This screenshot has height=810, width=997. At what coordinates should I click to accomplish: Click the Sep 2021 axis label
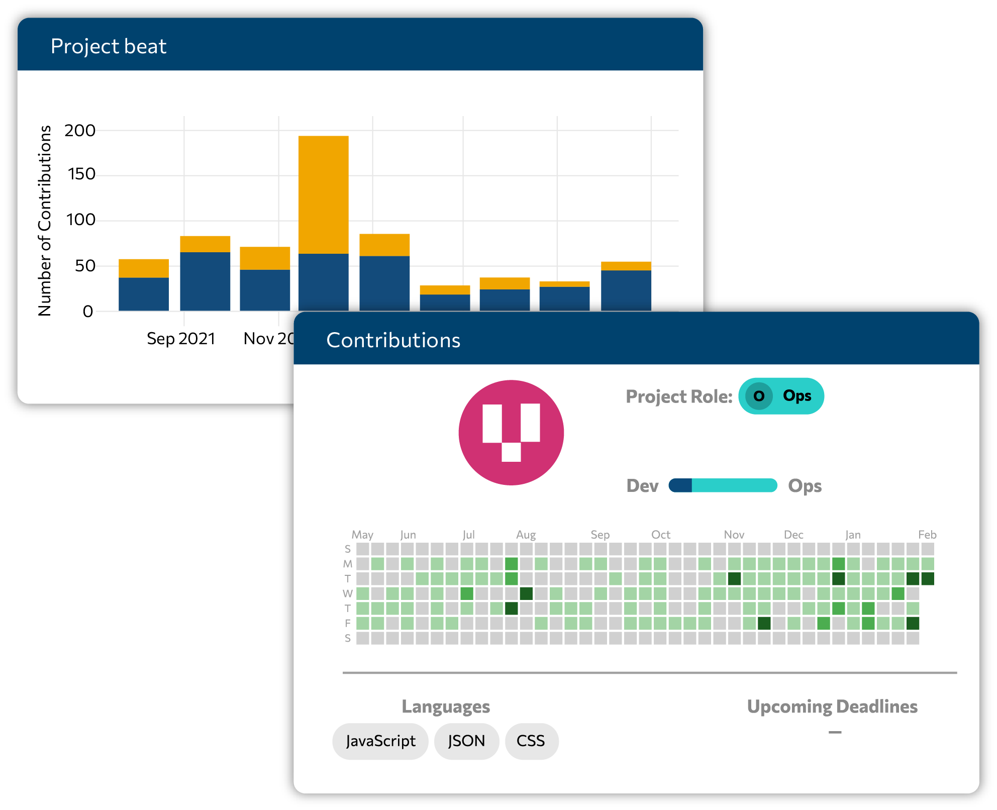181,339
